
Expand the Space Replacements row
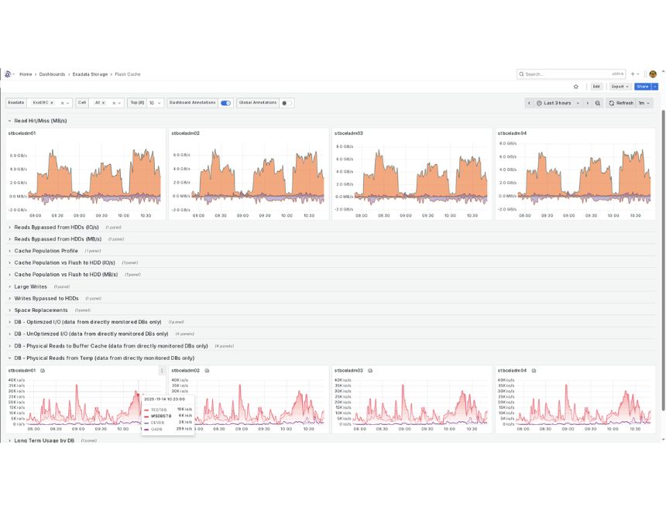pyautogui.click(x=40, y=310)
